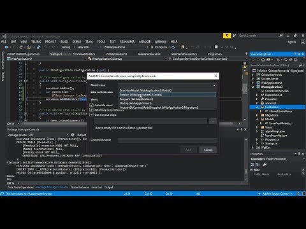The image size is (306, 229).
Task: Expand the Dependencies node in Solution Explorer
Action: pyautogui.click(x=257, y=95)
